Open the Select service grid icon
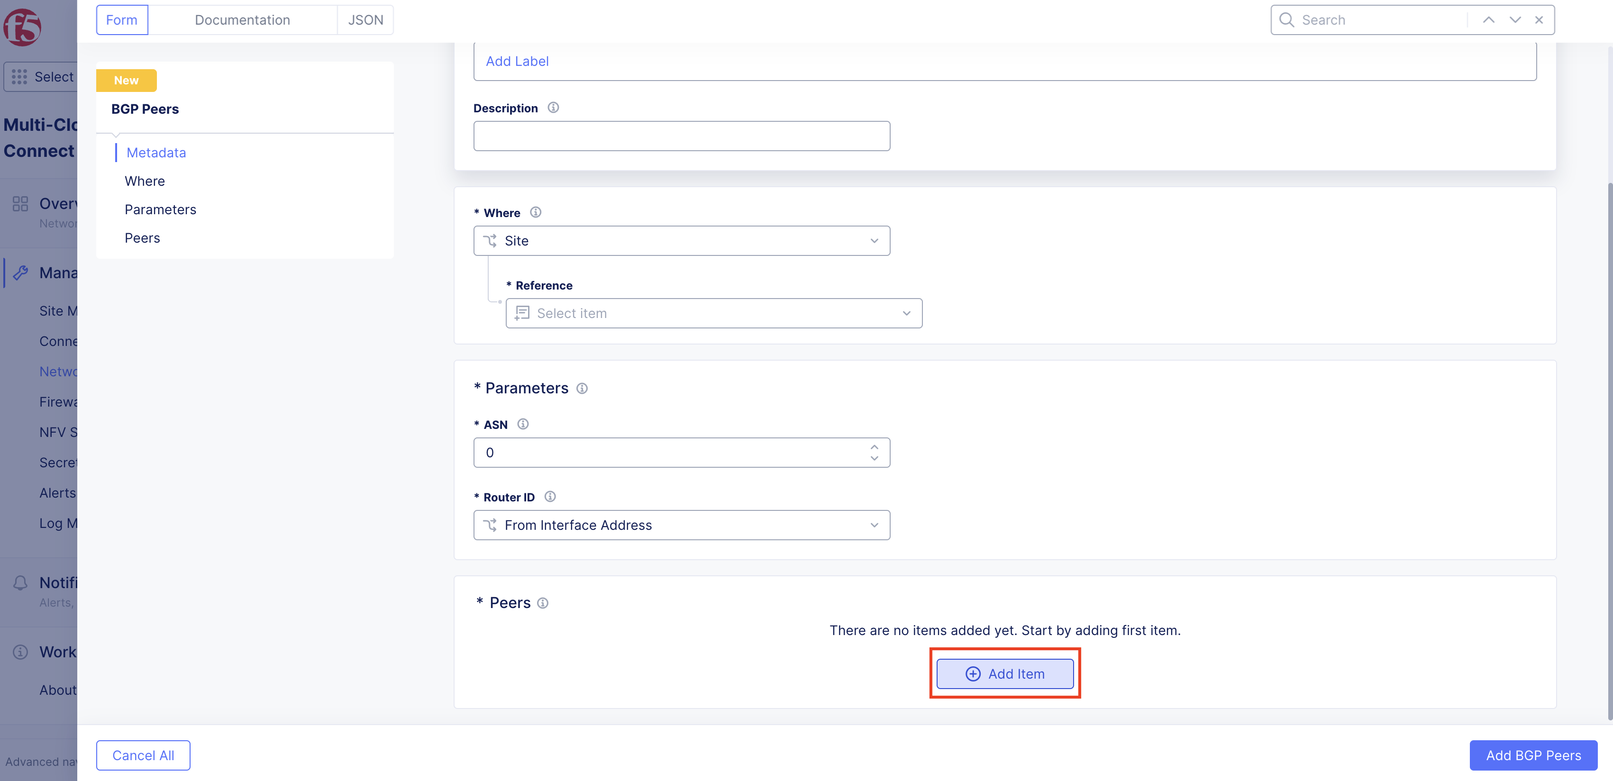This screenshot has width=1613, height=781. (19, 76)
